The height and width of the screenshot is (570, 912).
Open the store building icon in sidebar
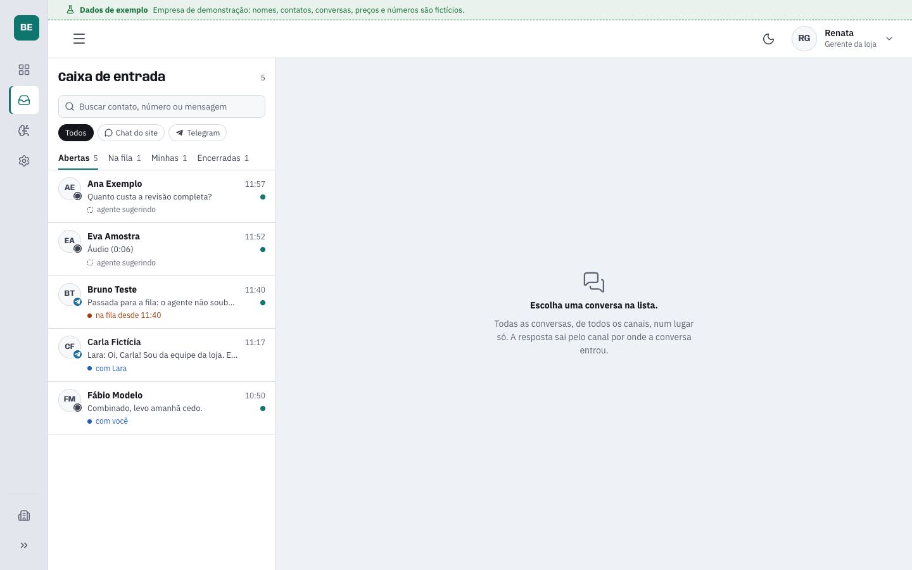(x=24, y=516)
